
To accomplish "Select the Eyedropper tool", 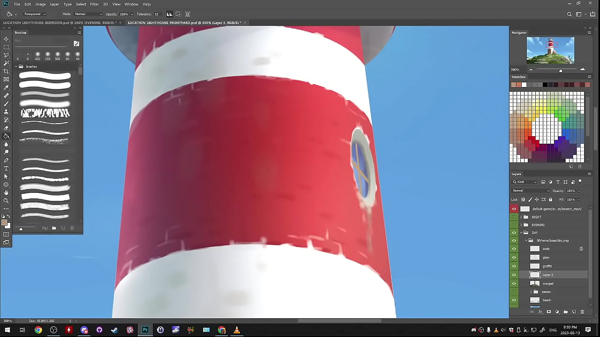I will point(6,88).
